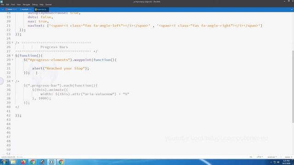Image resolution: width=294 pixels, height=165 pixels.
Task: Fold the waypoint function at line 29
Action: (12, 60)
